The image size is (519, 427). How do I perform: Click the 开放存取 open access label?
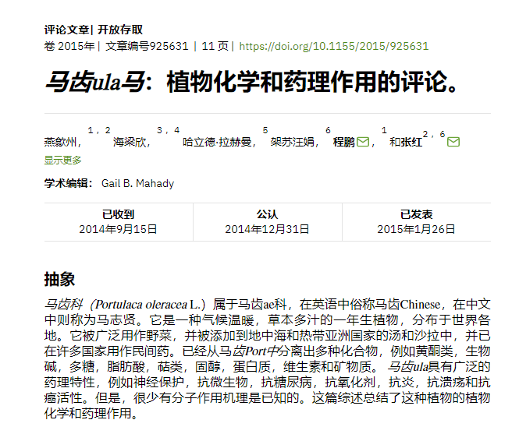pos(120,30)
